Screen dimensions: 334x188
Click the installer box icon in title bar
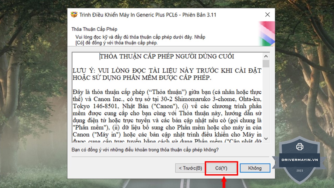coord(74,15)
